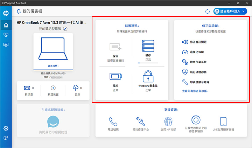Click the virtual assistant chat bubble
The image size is (252, 148).
(53, 122)
